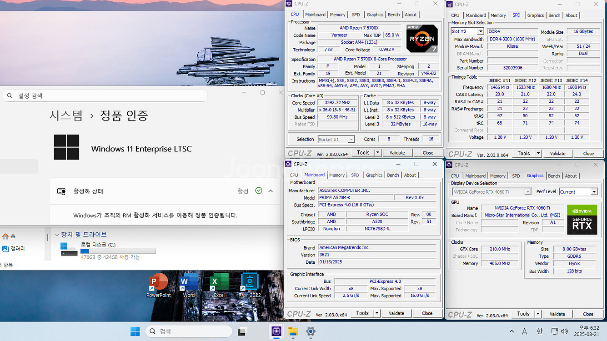Click Close in the SPD window
Screen dimensions: 607x341
pos(588,154)
